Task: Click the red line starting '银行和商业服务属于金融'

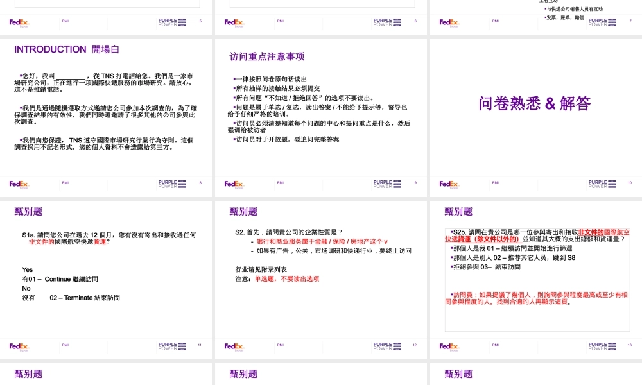Action: (x=322, y=241)
